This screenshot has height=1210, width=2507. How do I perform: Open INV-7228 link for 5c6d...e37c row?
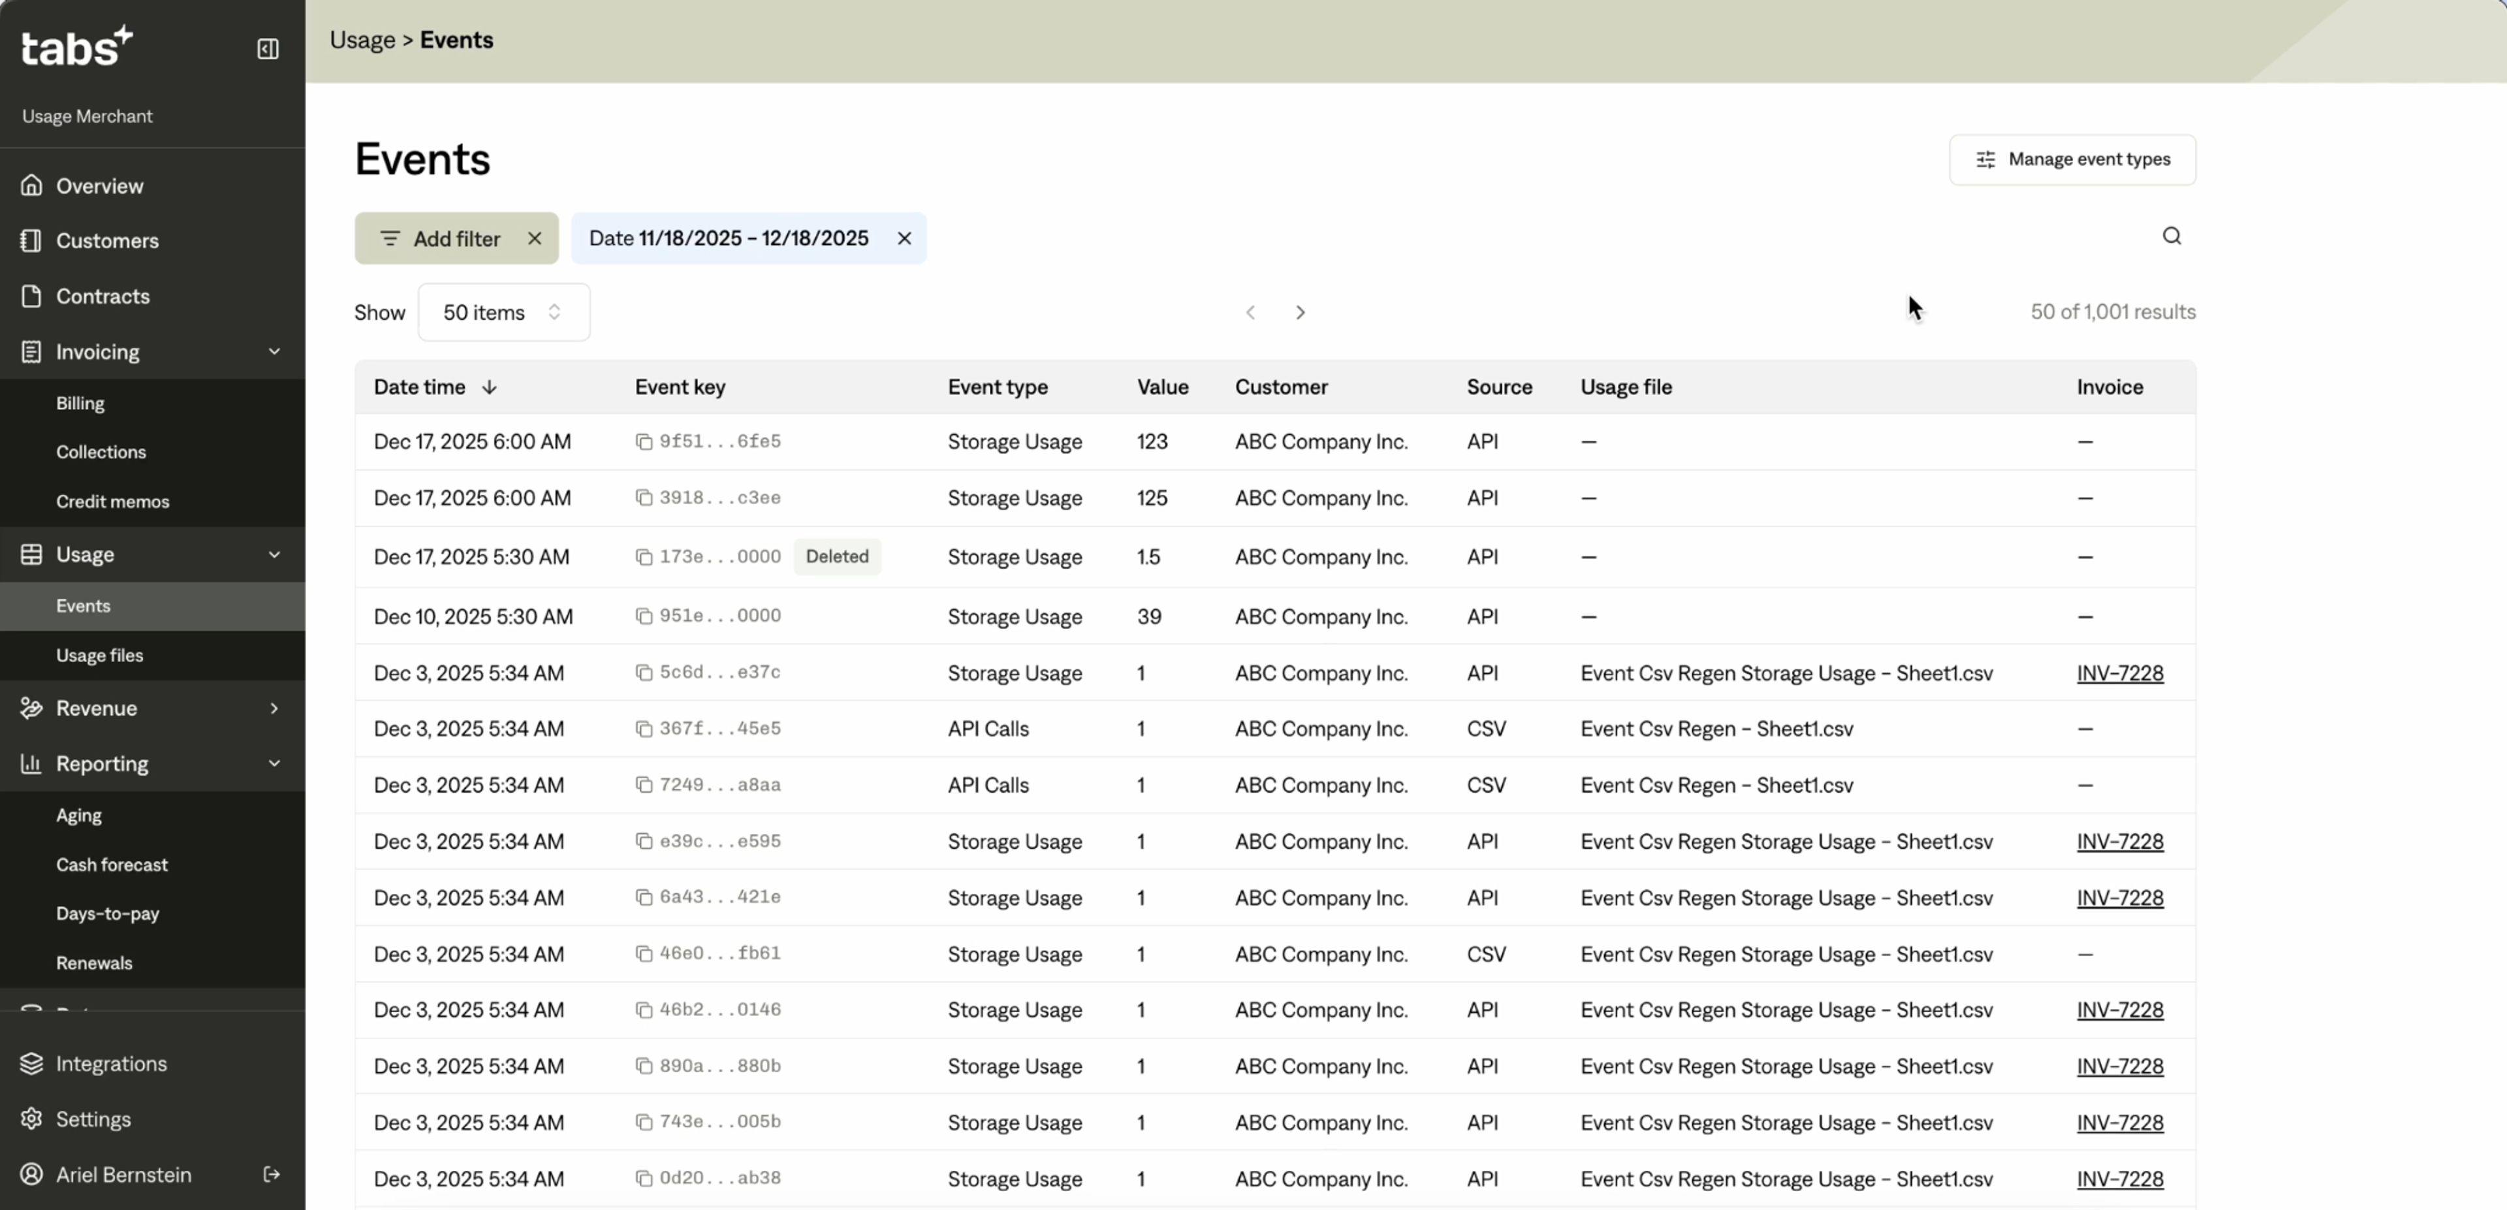tap(2120, 673)
